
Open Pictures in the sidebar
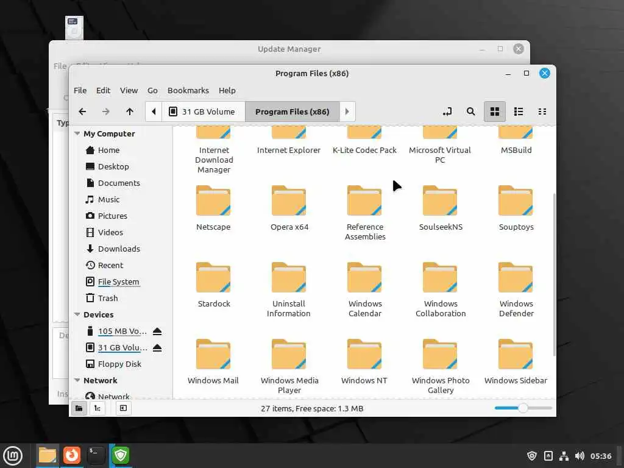(112, 216)
